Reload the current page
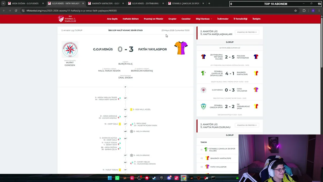The image size is (323, 182). pyautogui.click(x=16, y=11)
